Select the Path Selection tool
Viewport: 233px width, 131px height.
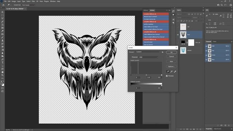click(3, 65)
